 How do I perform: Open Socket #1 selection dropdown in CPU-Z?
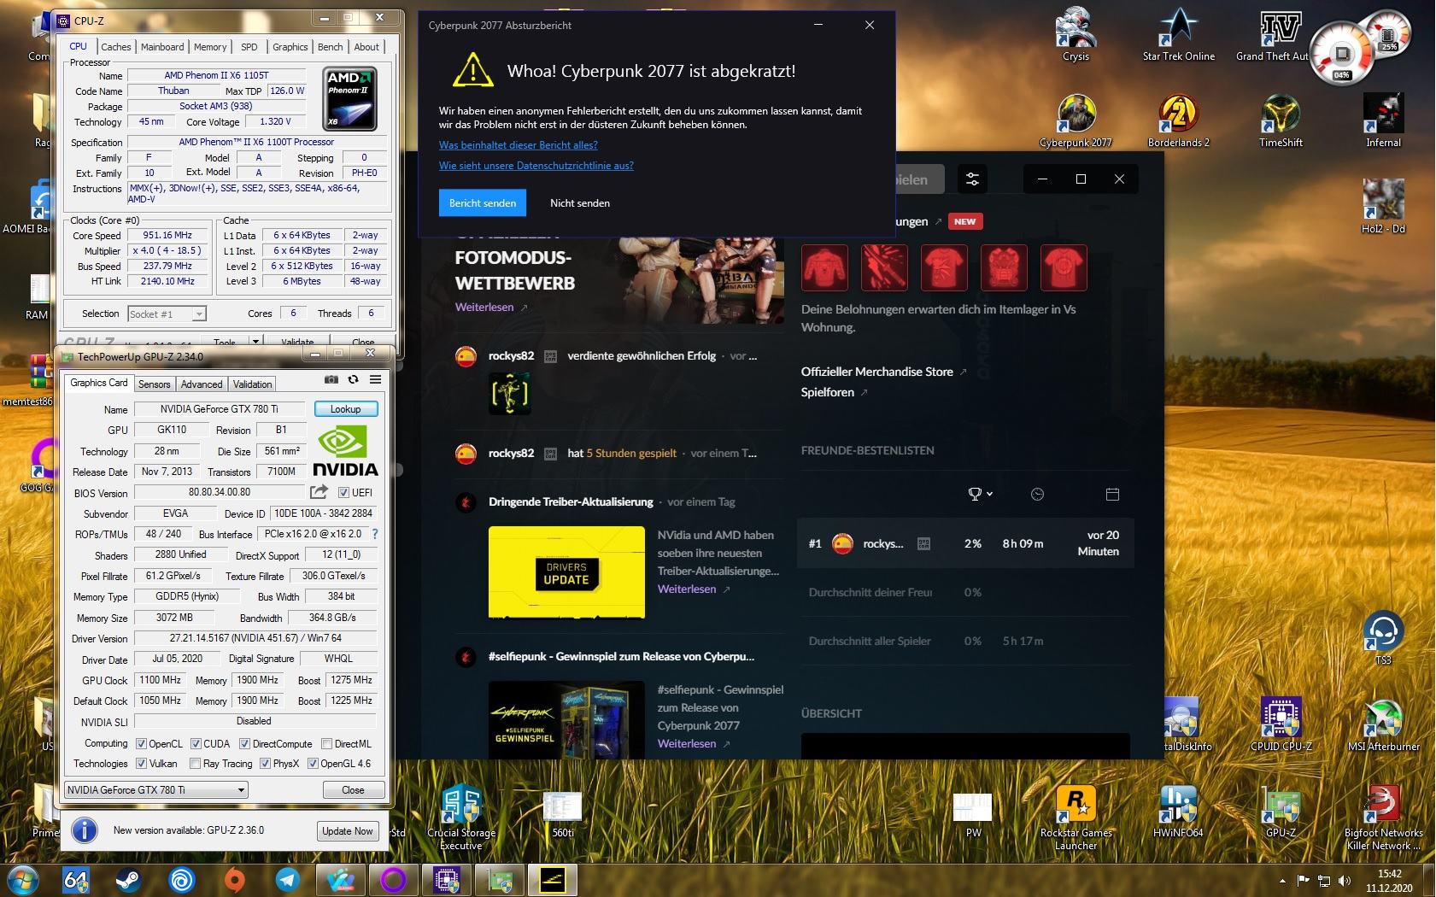click(x=167, y=314)
